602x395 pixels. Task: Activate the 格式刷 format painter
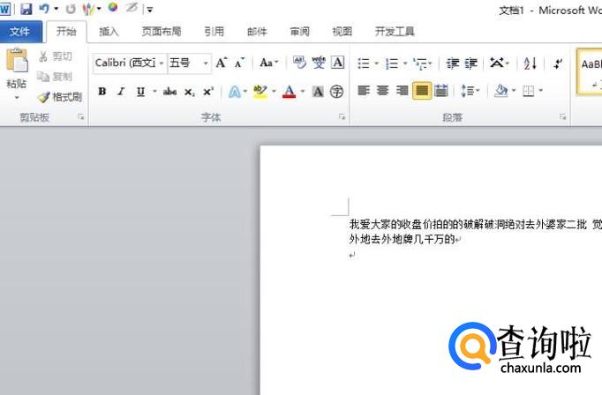[x=60, y=97]
